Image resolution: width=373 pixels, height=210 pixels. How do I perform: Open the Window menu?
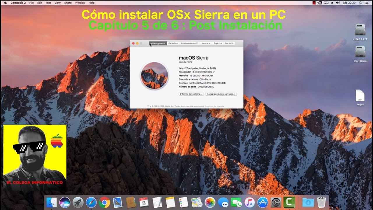click(80, 3)
